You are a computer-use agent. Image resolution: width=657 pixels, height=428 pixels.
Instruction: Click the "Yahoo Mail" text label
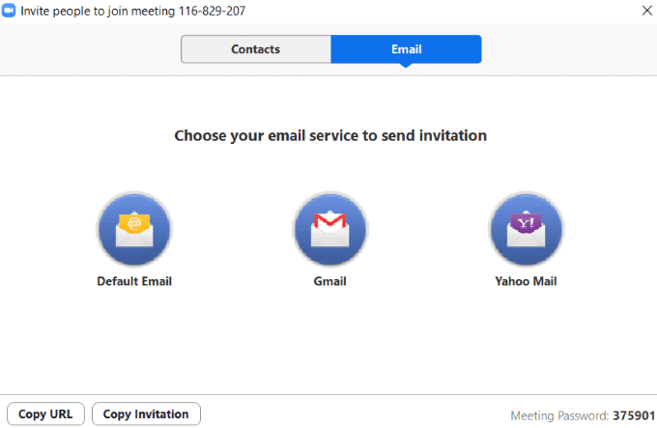527,282
